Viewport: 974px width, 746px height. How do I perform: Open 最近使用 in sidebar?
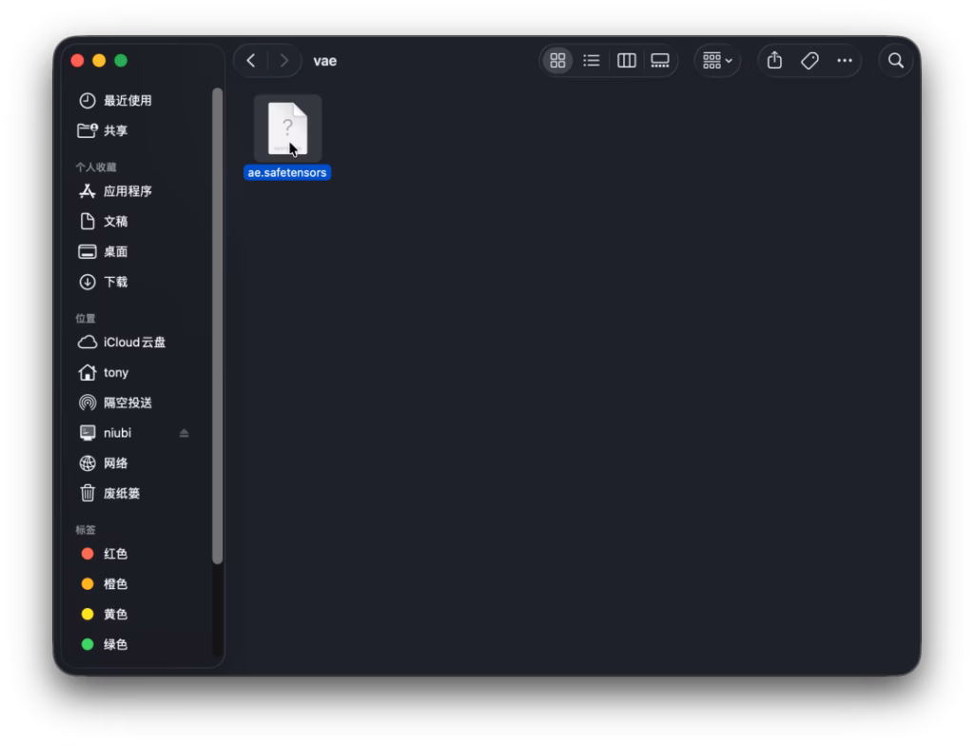tap(127, 101)
